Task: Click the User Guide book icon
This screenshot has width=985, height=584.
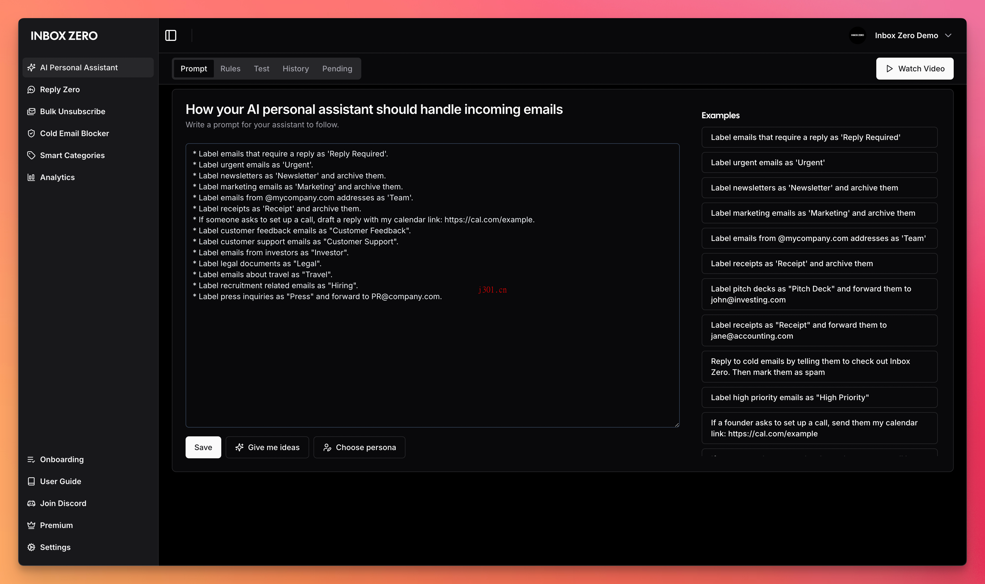Action: click(31, 482)
